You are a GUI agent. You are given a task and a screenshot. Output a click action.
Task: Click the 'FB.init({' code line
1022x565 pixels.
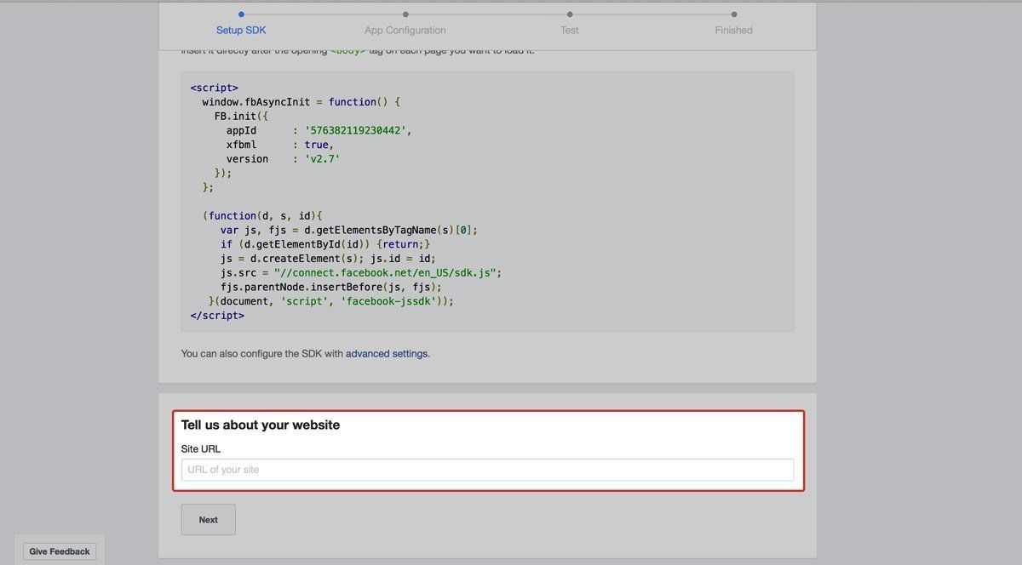coord(241,117)
